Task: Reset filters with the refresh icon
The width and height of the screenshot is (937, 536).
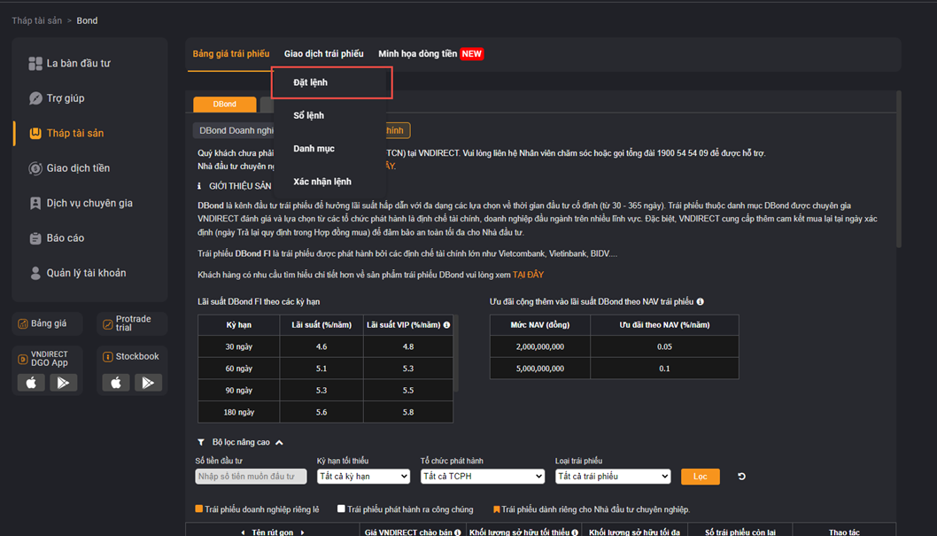Action: [x=741, y=477]
